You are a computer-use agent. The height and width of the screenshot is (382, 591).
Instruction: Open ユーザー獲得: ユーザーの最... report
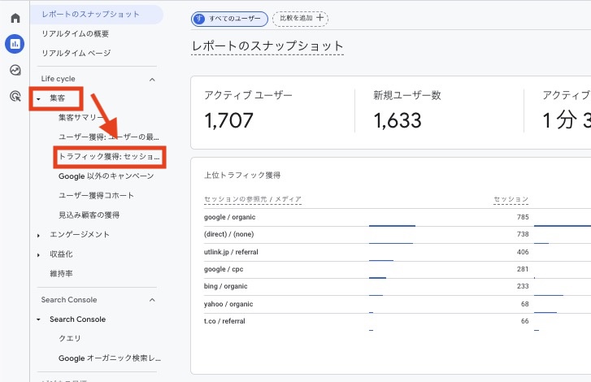click(109, 137)
